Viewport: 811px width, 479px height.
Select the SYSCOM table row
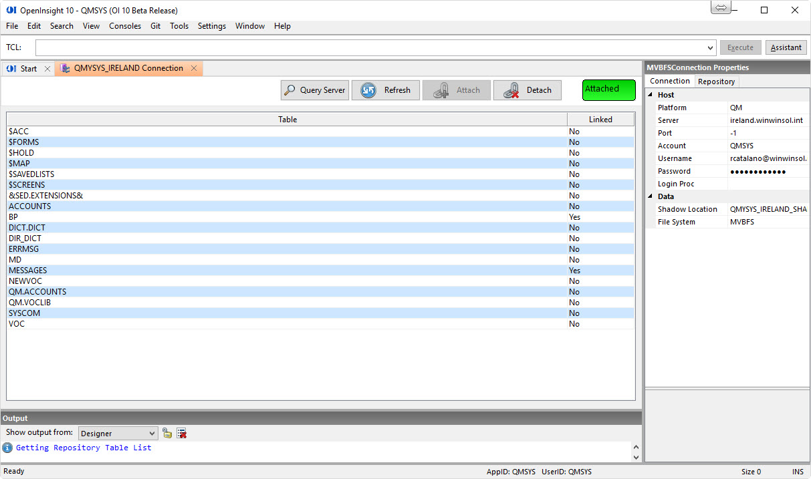[320, 313]
